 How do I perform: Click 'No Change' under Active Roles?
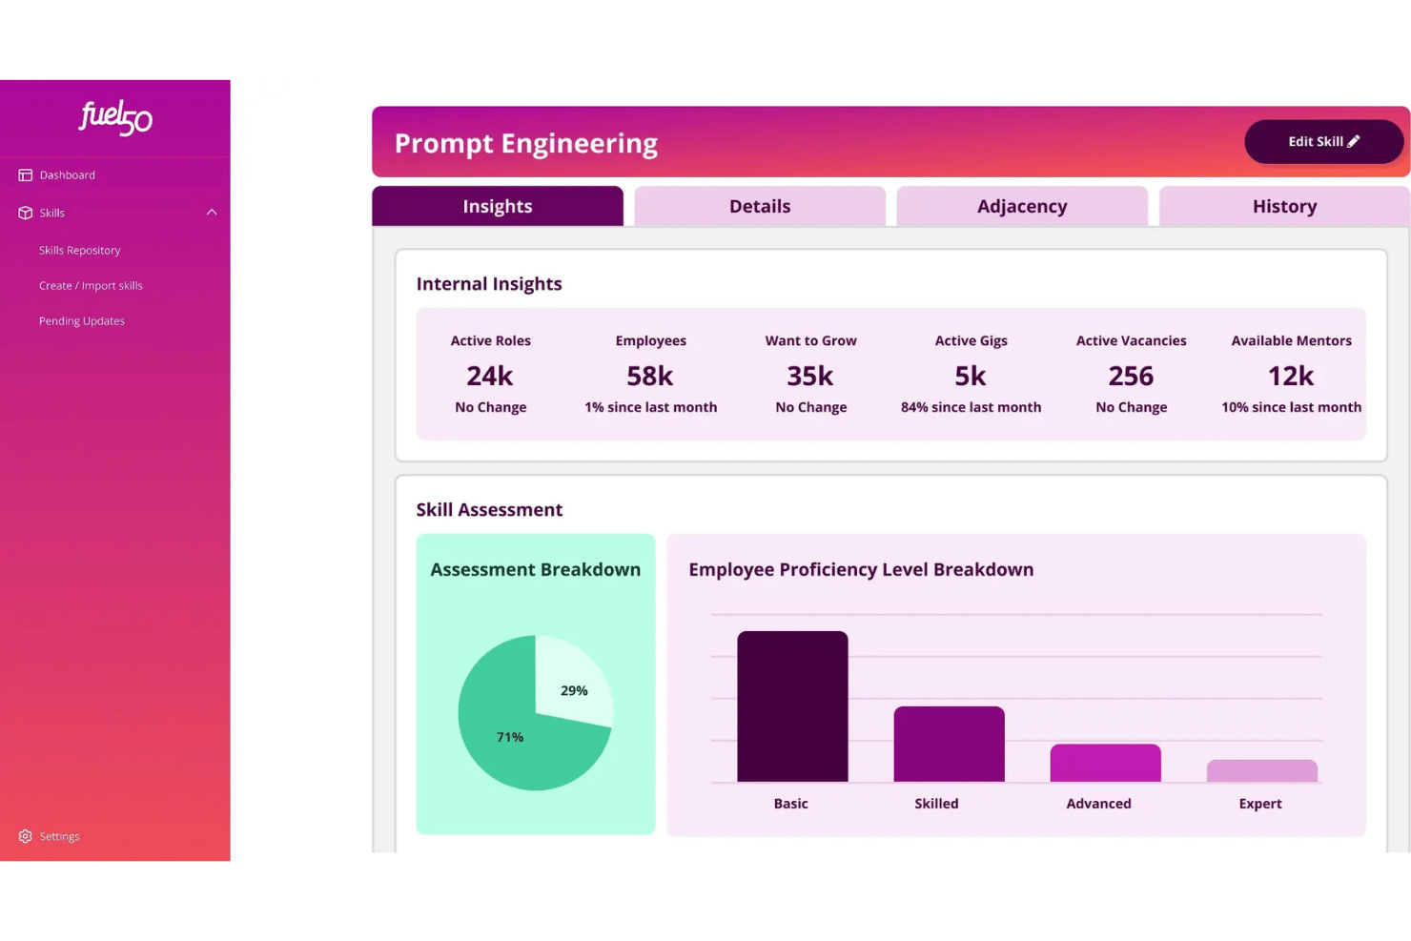click(490, 407)
